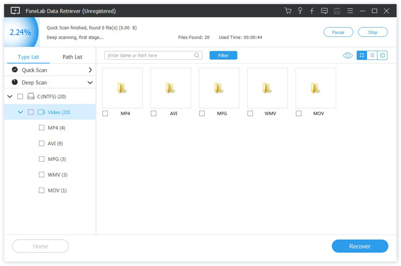Click the C: drive icon
401x266 pixels.
31,96
